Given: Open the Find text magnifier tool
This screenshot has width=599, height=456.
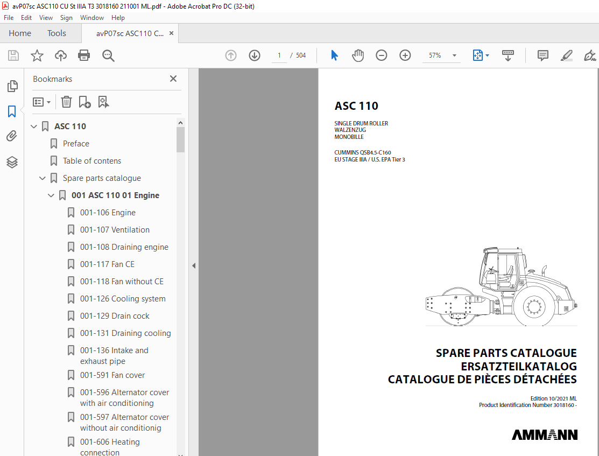Looking at the screenshot, I should (x=108, y=55).
